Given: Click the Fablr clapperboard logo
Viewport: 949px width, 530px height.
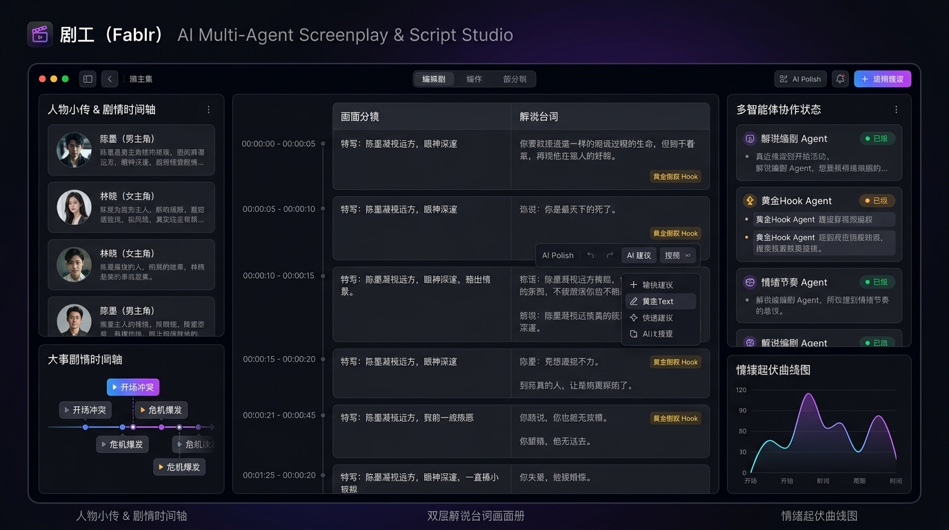Looking at the screenshot, I should pos(40,35).
